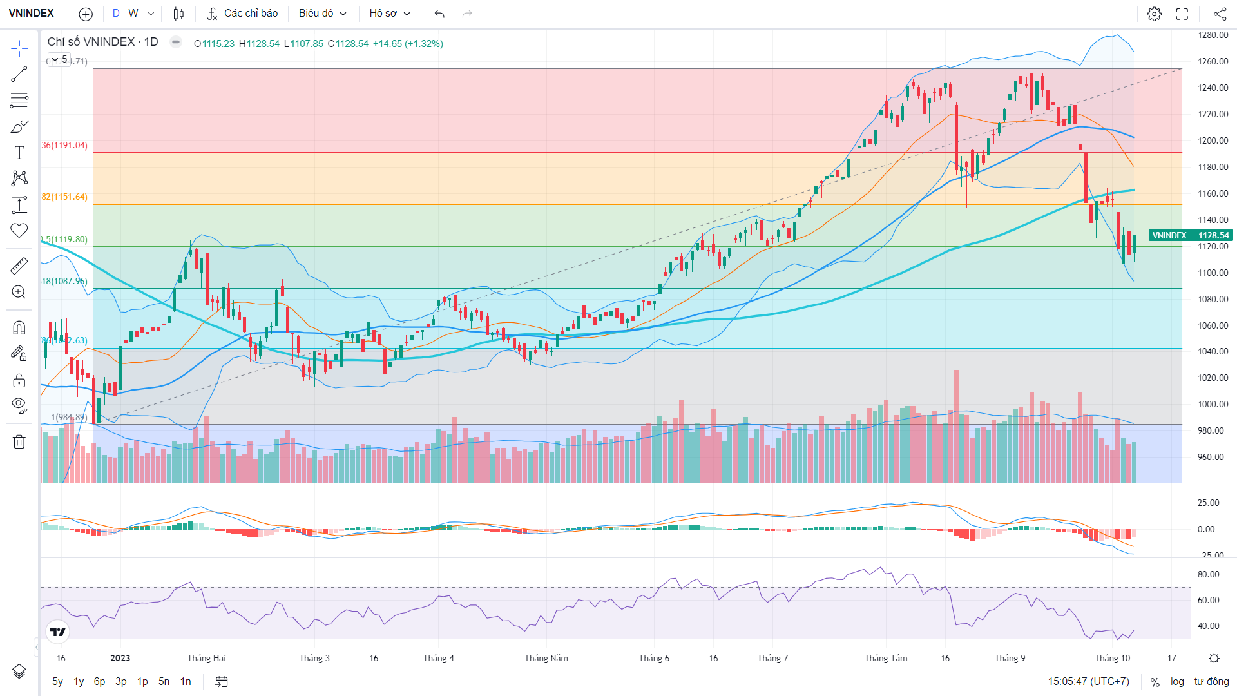Toggle lock all drawing tools
The image size is (1237, 696).
click(19, 380)
